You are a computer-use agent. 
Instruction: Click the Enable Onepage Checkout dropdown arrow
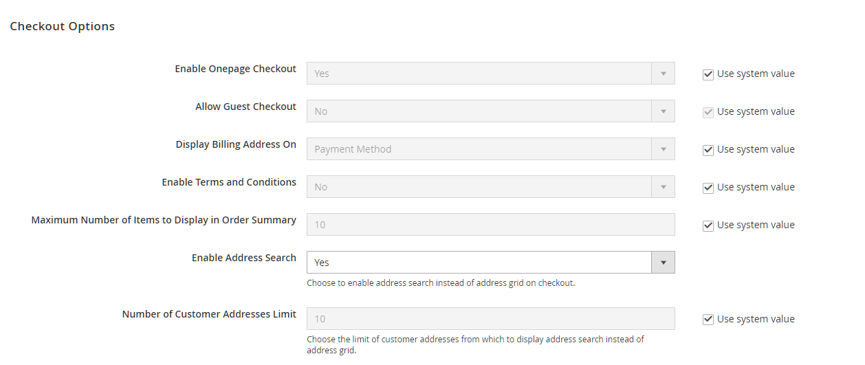click(663, 74)
